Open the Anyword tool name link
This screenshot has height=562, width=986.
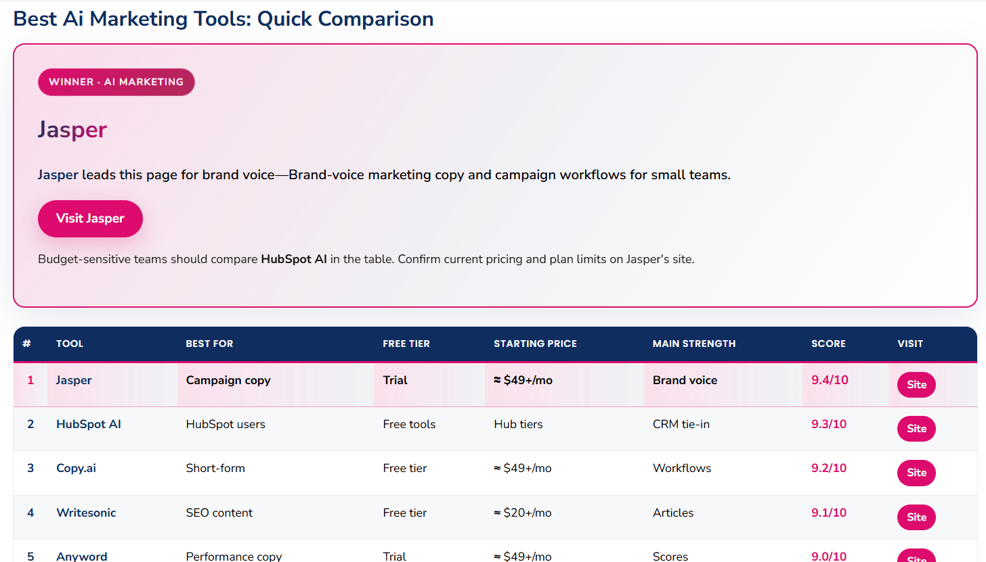81,556
